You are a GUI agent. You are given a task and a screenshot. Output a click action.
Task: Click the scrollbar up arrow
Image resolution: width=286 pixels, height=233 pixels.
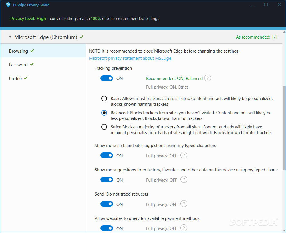coord(284,32)
